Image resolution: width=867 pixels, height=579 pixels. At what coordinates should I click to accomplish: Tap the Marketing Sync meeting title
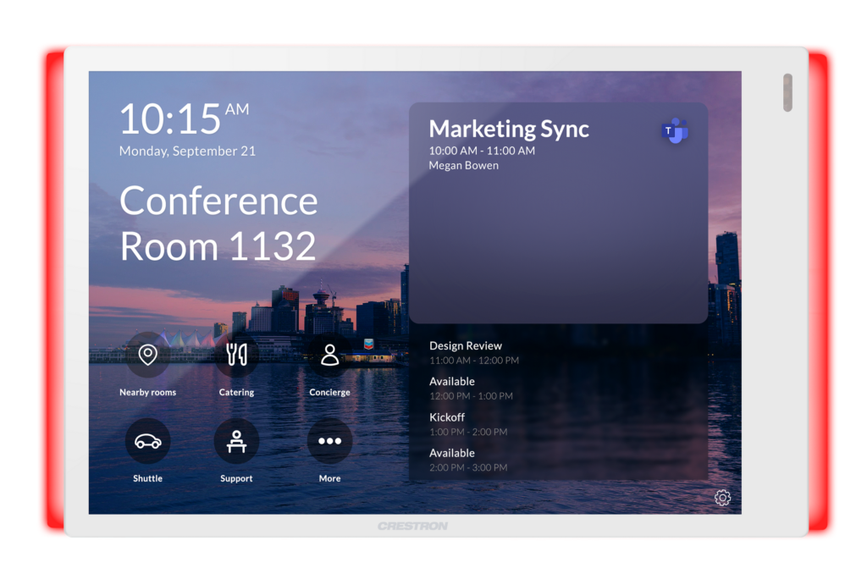click(x=509, y=129)
